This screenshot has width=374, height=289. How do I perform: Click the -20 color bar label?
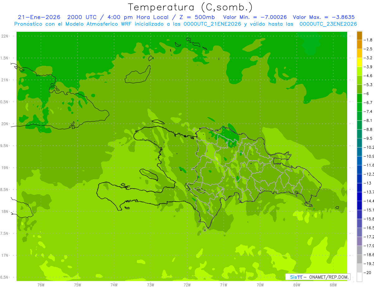(367, 272)
